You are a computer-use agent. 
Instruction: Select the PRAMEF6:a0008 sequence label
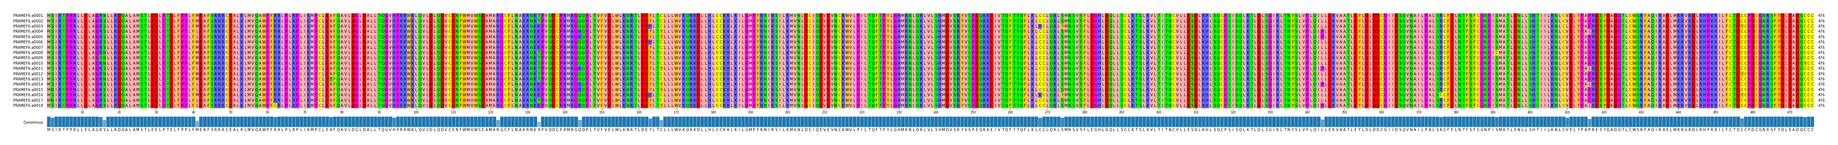point(28,52)
